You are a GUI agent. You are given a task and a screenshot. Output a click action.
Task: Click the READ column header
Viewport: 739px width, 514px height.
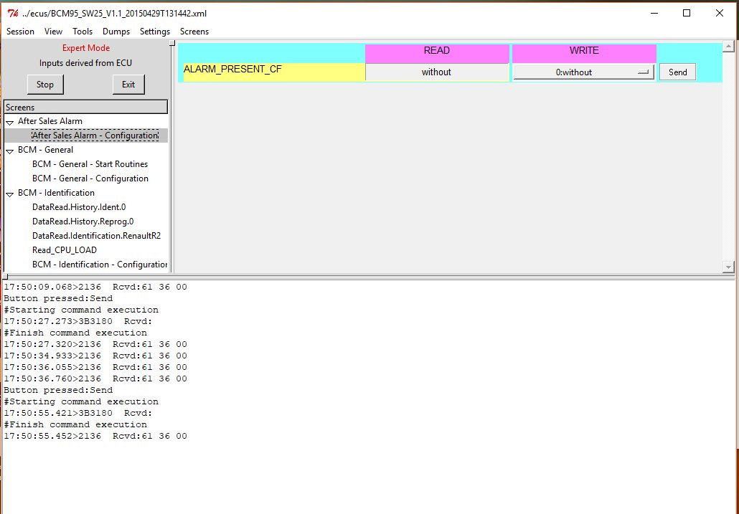437,53
